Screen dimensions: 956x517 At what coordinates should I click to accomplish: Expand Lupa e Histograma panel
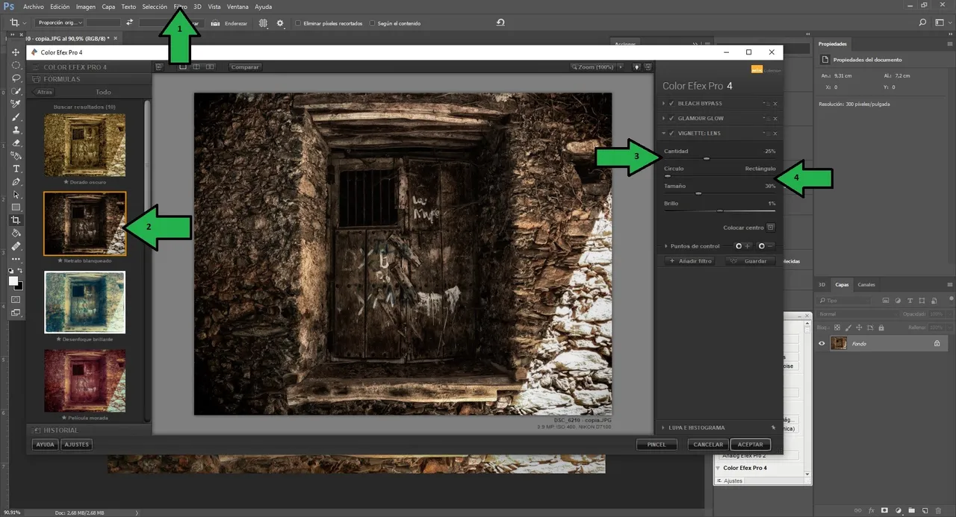(665, 428)
